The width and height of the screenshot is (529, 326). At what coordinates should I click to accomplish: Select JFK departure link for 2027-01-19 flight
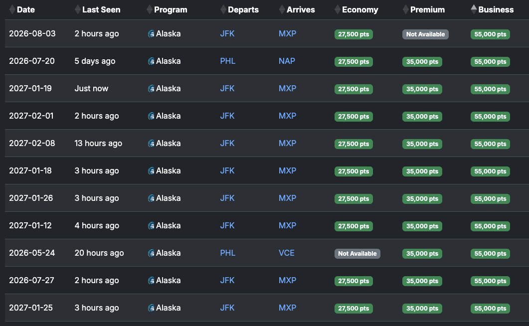(x=227, y=88)
